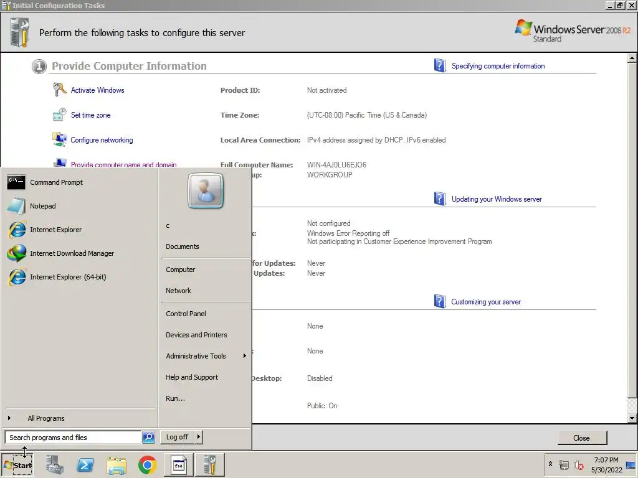Open the Run... dialog

coord(175,398)
